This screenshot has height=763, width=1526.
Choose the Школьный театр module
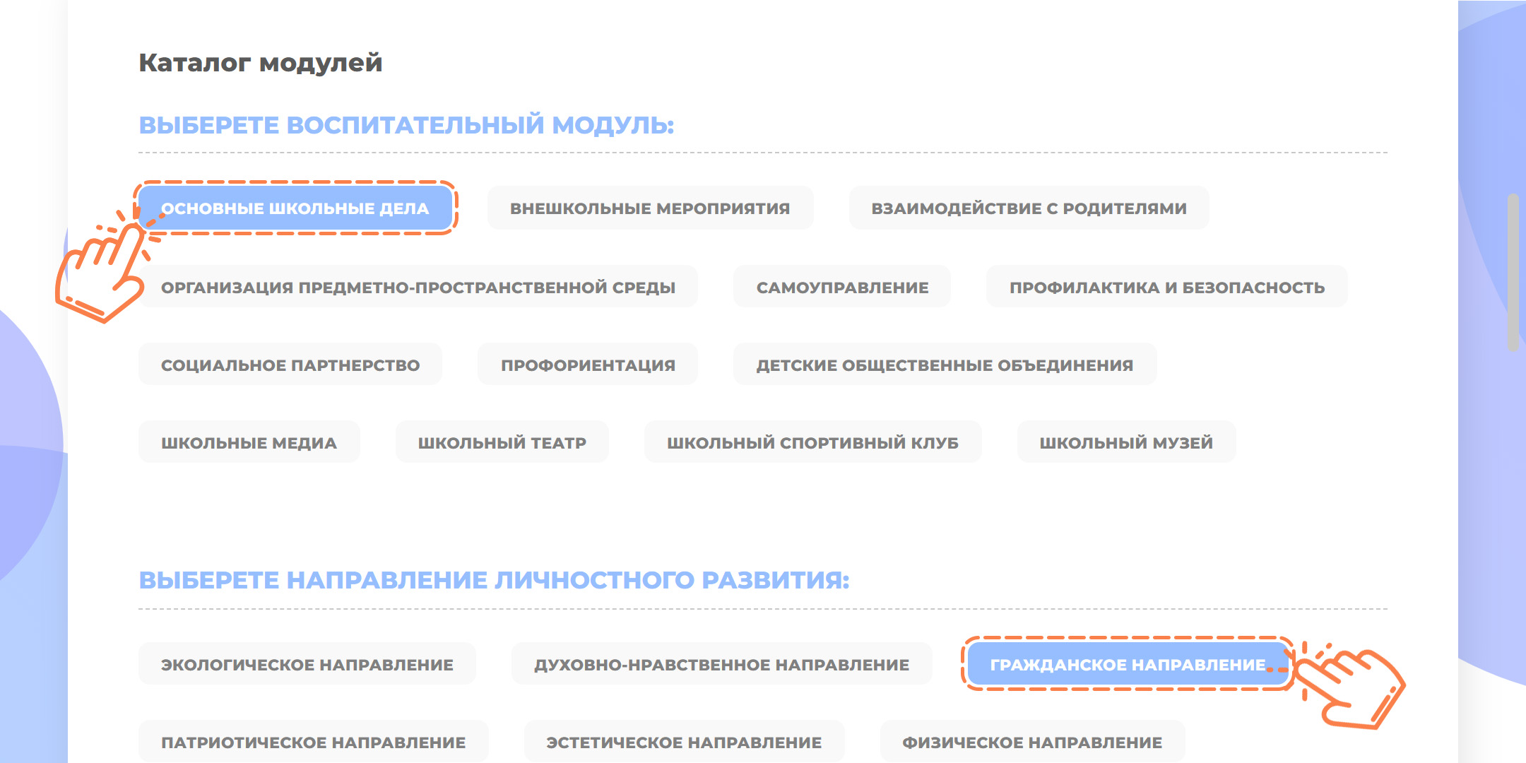pos(502,443)
